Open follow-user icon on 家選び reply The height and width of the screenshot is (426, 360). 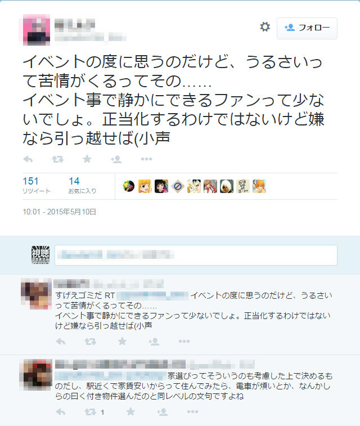tap(163, 412)
